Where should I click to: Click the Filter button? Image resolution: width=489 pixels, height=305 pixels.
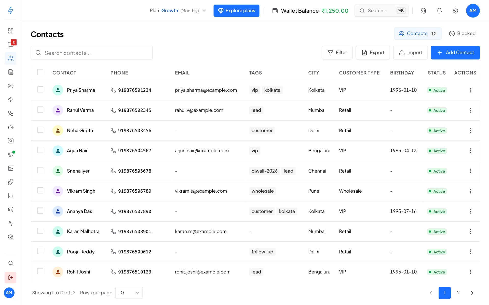337,53
